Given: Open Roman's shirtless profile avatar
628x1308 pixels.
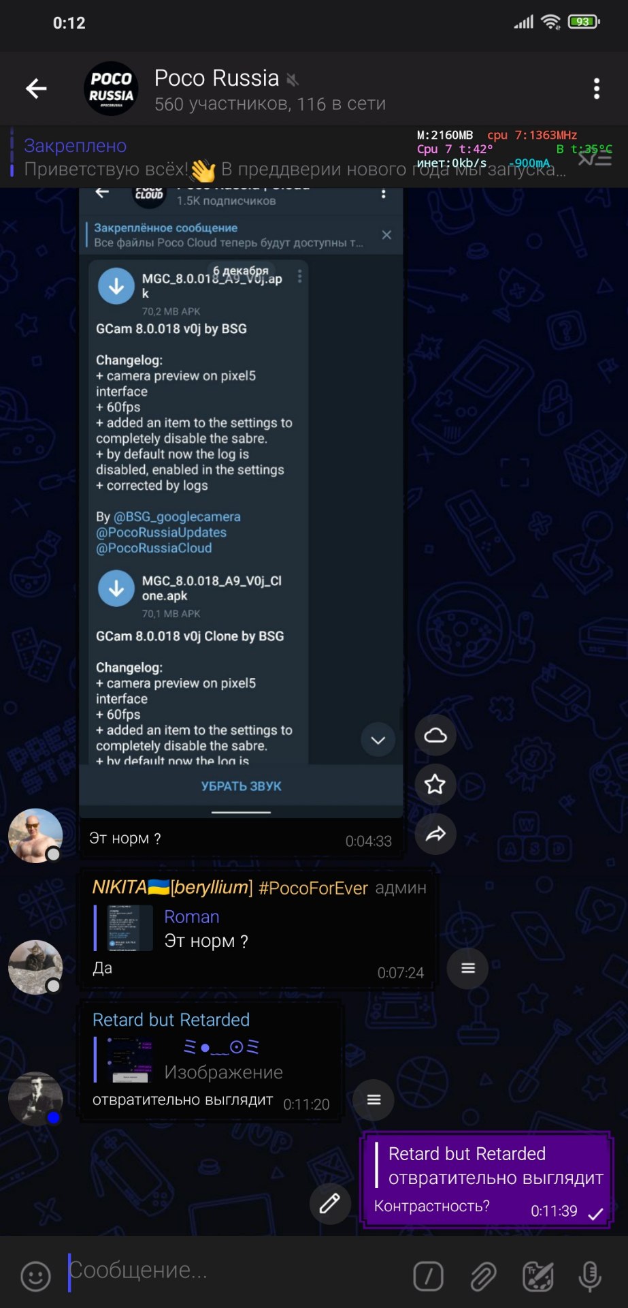Looking at the screenshot, I should 35,836.
